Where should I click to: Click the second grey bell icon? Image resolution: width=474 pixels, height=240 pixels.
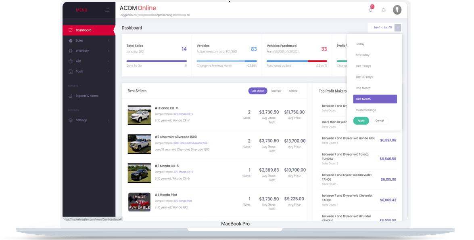tap(383, 10)
